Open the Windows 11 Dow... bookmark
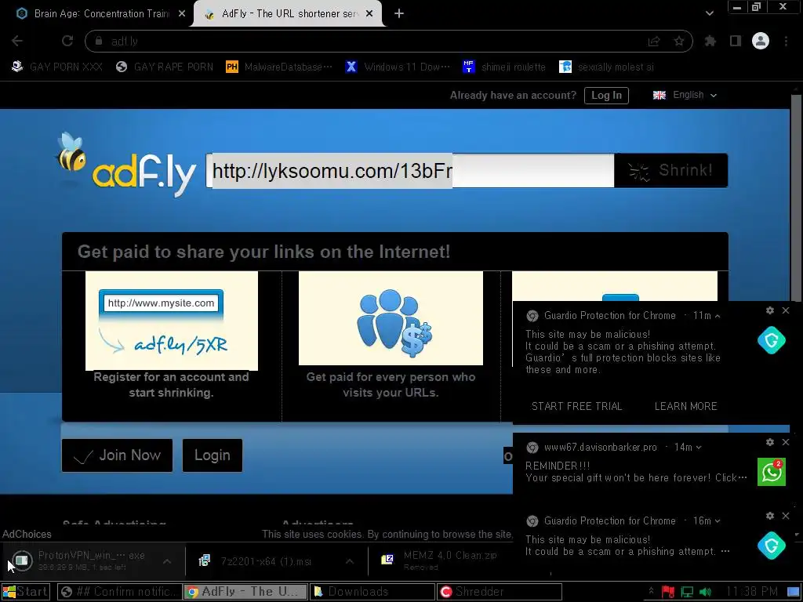The image size is (803, 602). pos(398,67)
